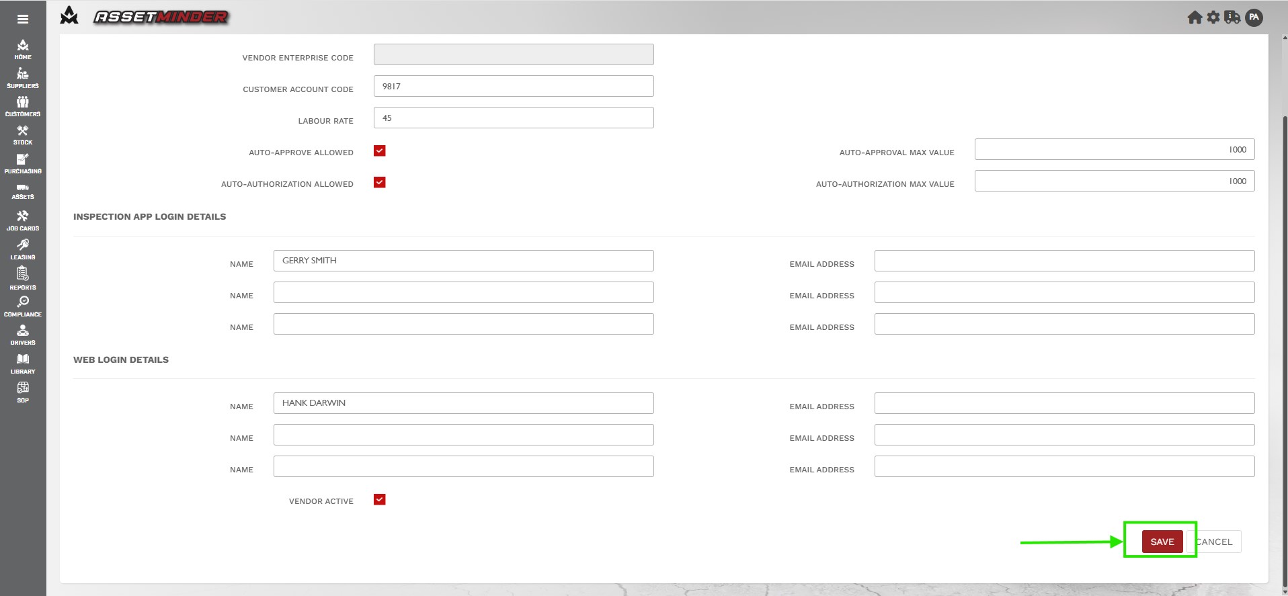Image resolution: width=1288 pixels, height=596 pixels.
Task: Open the PA user profile avatar
Action: pos(1254,17)
